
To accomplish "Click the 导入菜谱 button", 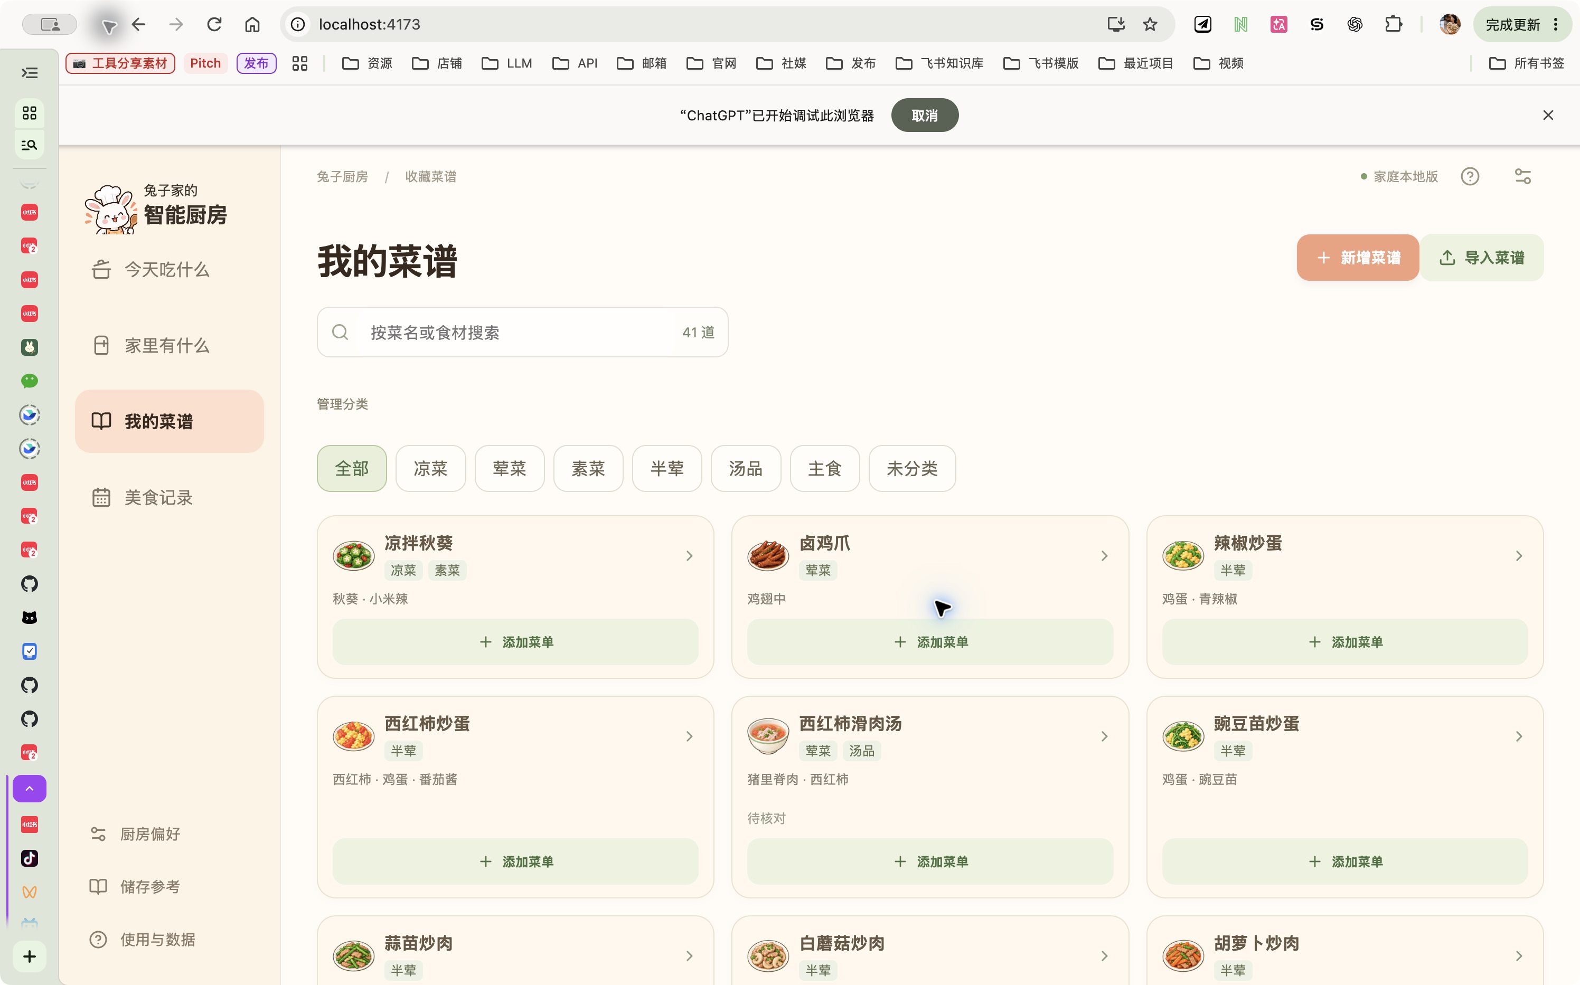I will 1482,258.
